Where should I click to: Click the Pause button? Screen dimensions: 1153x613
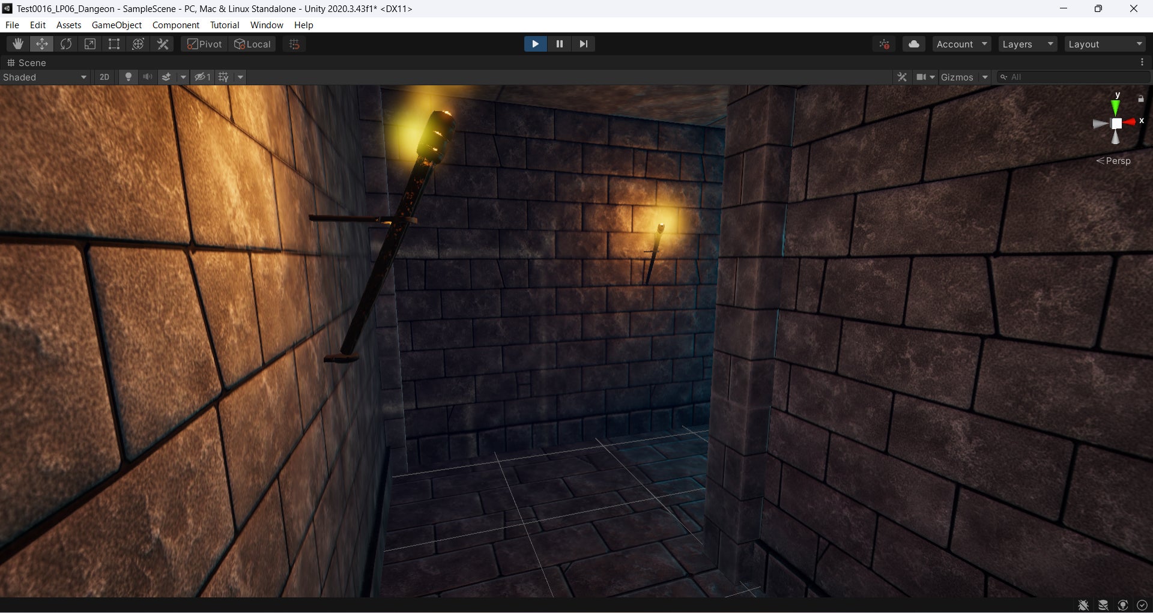559,44
